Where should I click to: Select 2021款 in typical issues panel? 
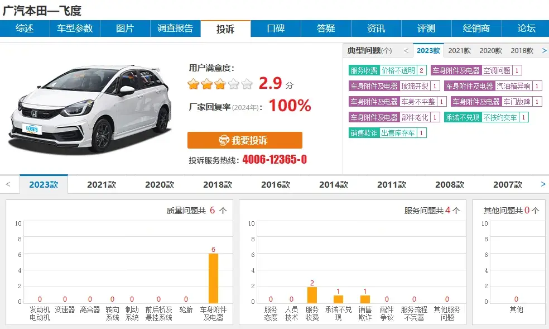click(459, 51)
